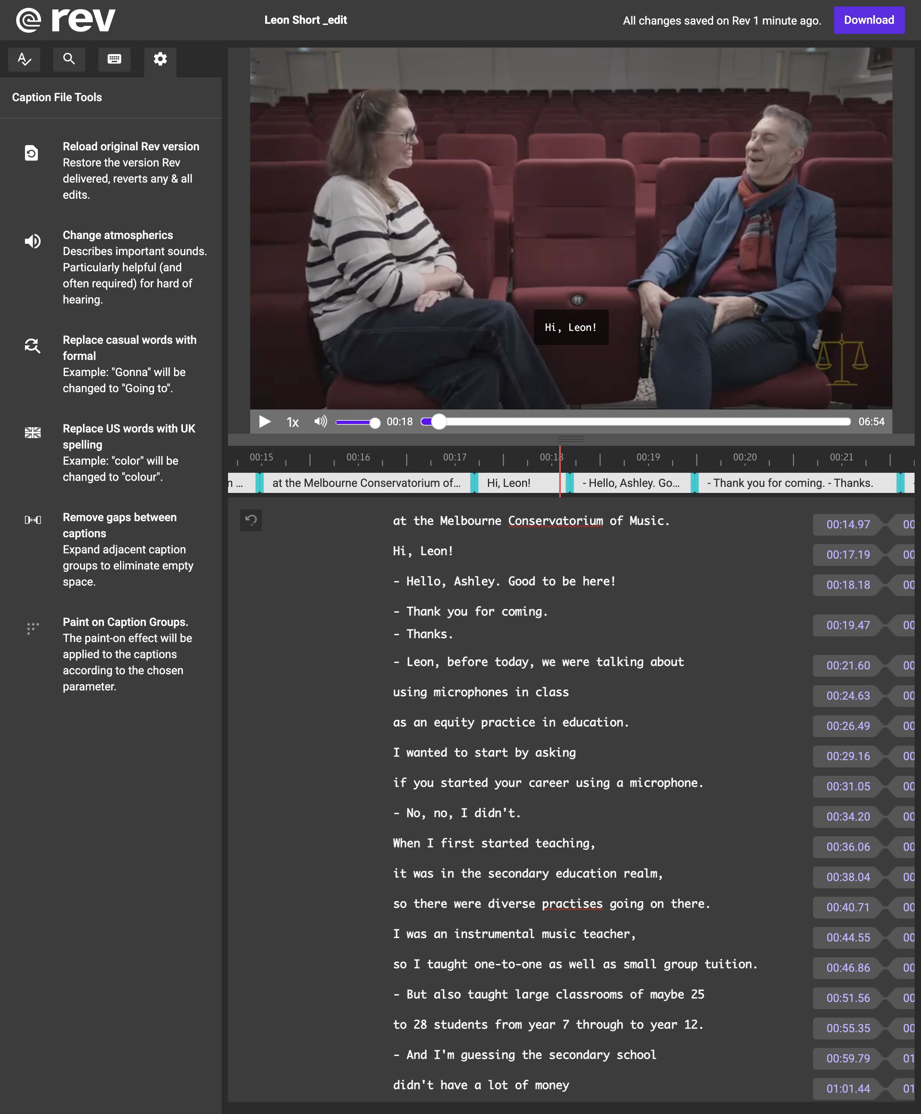Click the Hi, Leon! video caption overlay

tap(570, 327)
